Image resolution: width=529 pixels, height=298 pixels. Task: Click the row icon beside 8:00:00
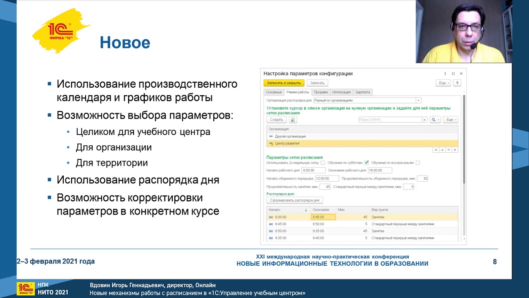tap(271, 217)
